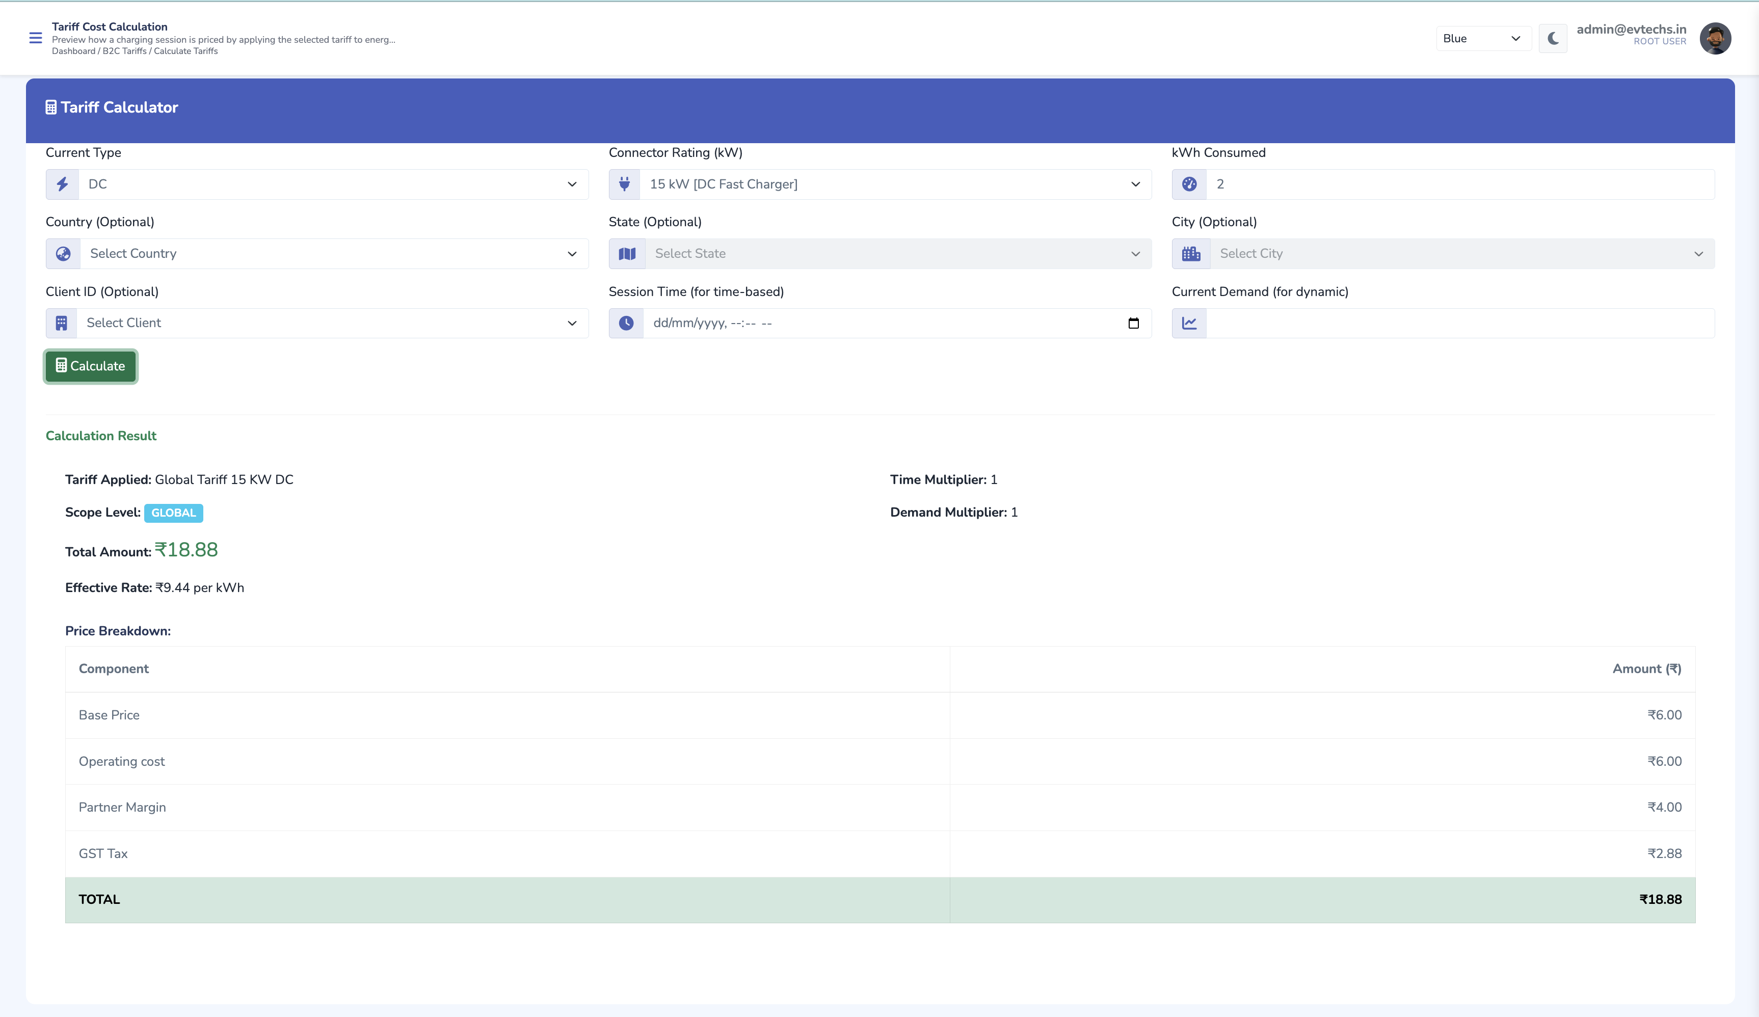The height and width of the screenshot is (1017, 1759).
Task: Click the gauge icon beside kWh Consumed
Action: pos(1189,184)
